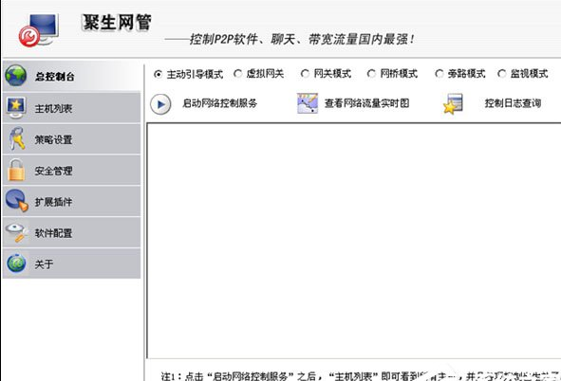Click the 启动网络控制服务 label
561x381 pixels.
219,103
